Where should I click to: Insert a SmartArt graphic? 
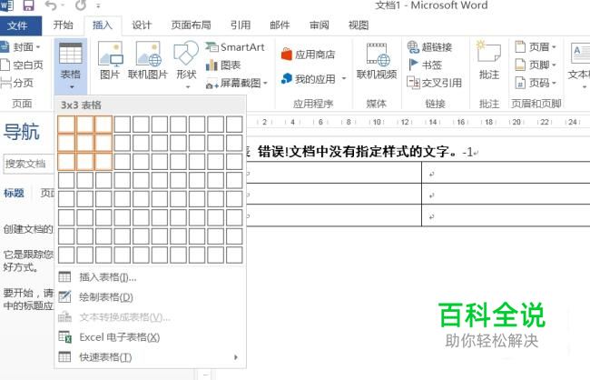pyautogui.click(x=235, y=47)
